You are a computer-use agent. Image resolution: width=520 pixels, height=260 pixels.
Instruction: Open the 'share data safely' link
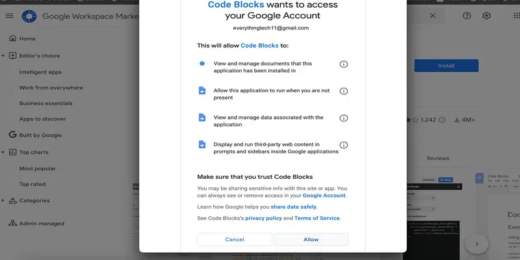(x=293, y=207)
